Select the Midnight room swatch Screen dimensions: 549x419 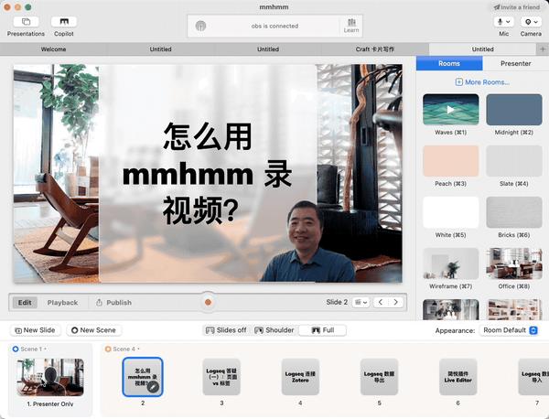pos(514,110)
